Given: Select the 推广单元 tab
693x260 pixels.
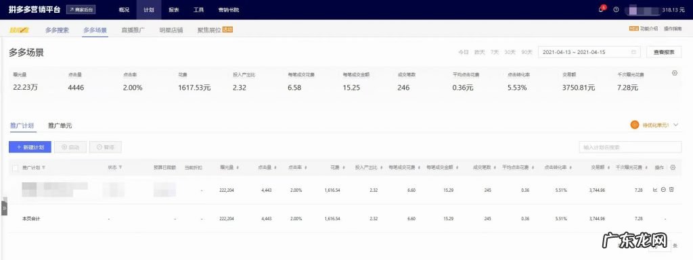Looking at the screenshot, I should click(x=60, y=126).
